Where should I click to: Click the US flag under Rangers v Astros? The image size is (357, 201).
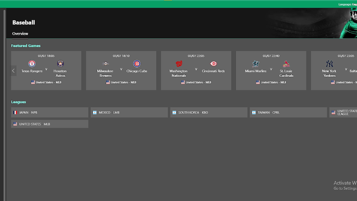click(33, 82)
